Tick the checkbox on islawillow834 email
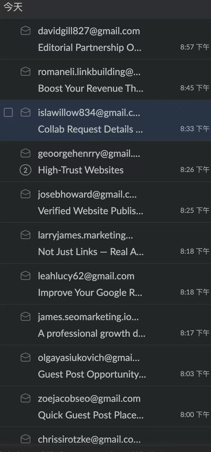Viewport: 211px width, 452px height. 8,112
